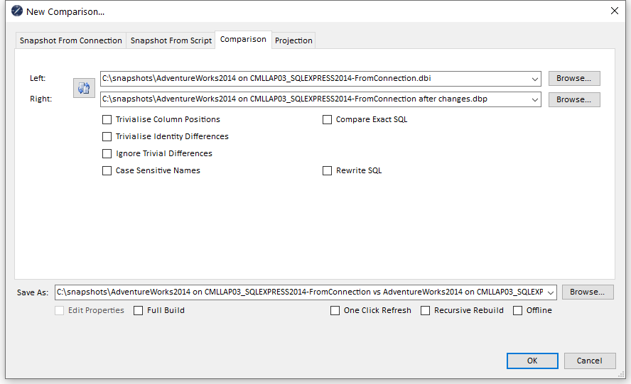631x384 pixels.
Task: Close the New Comparison dialog
Action: coord(614,11)
